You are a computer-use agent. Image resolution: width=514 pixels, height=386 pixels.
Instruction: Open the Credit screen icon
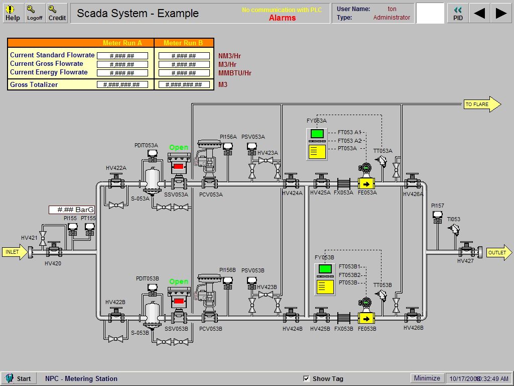point(57,12)
